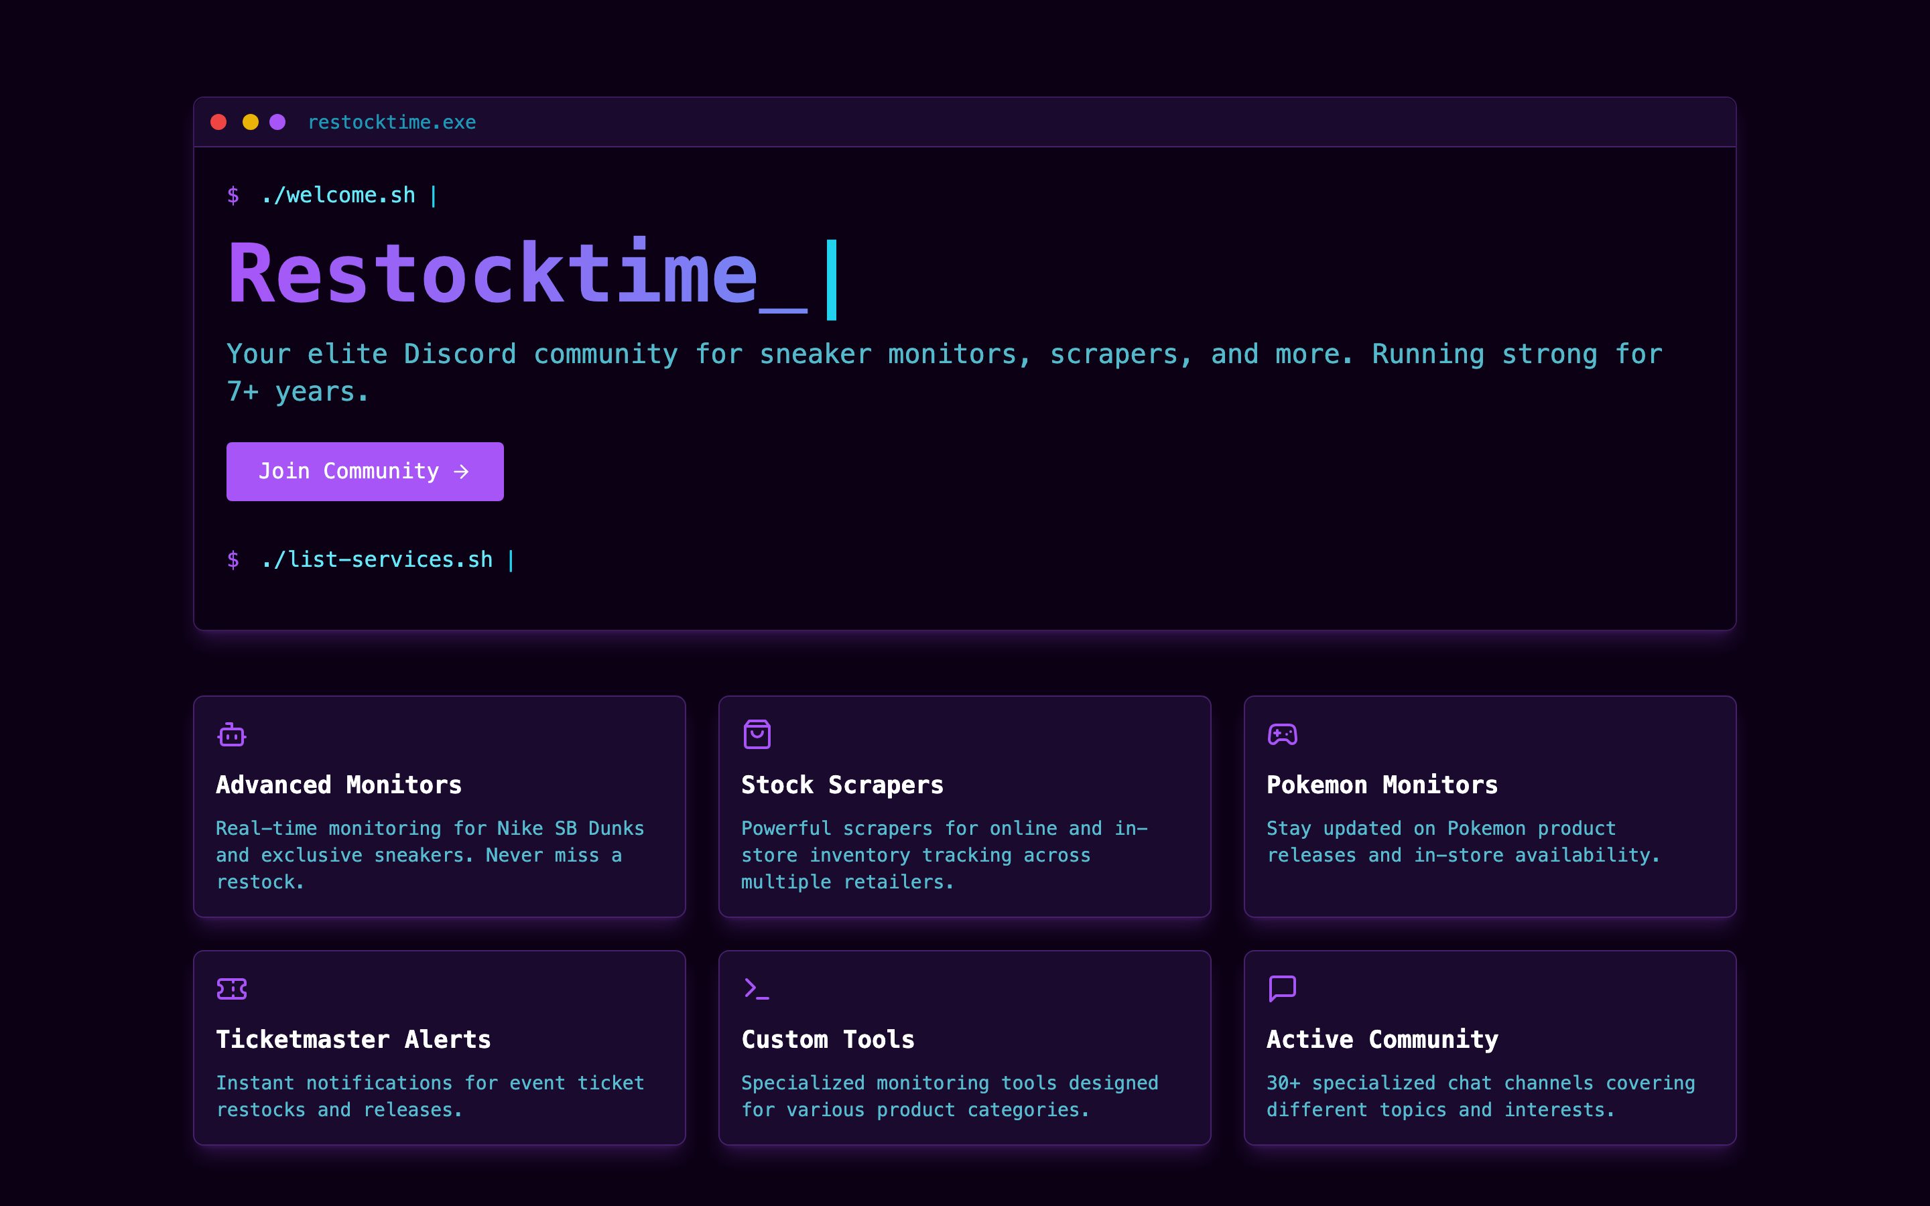The height and width of the screenshot is (1206, 1930).
Task: Click 'Instant notifications for event ticket' description
Action: point(430,1096)
